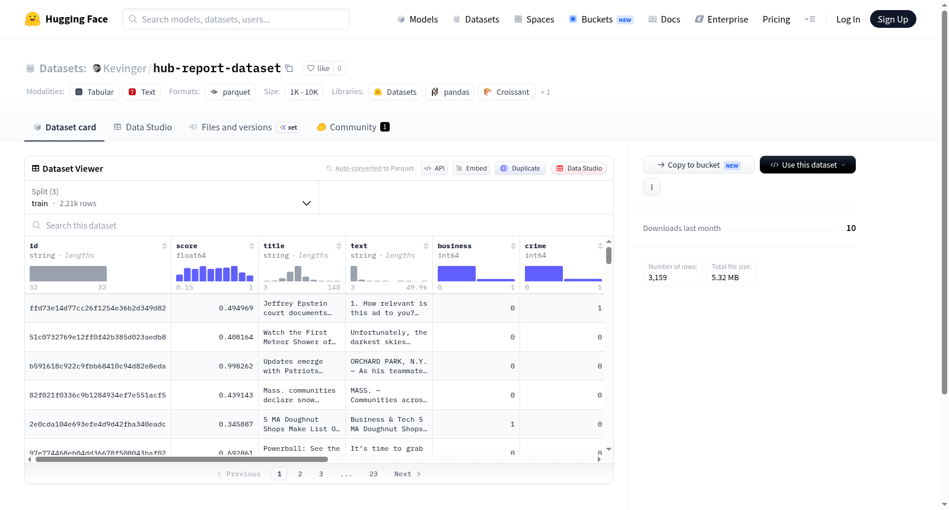This screenshot has height=510, width=949.
Task: Click title cell '5 MA Doughnut Shops'
Action: click(302, 424)
